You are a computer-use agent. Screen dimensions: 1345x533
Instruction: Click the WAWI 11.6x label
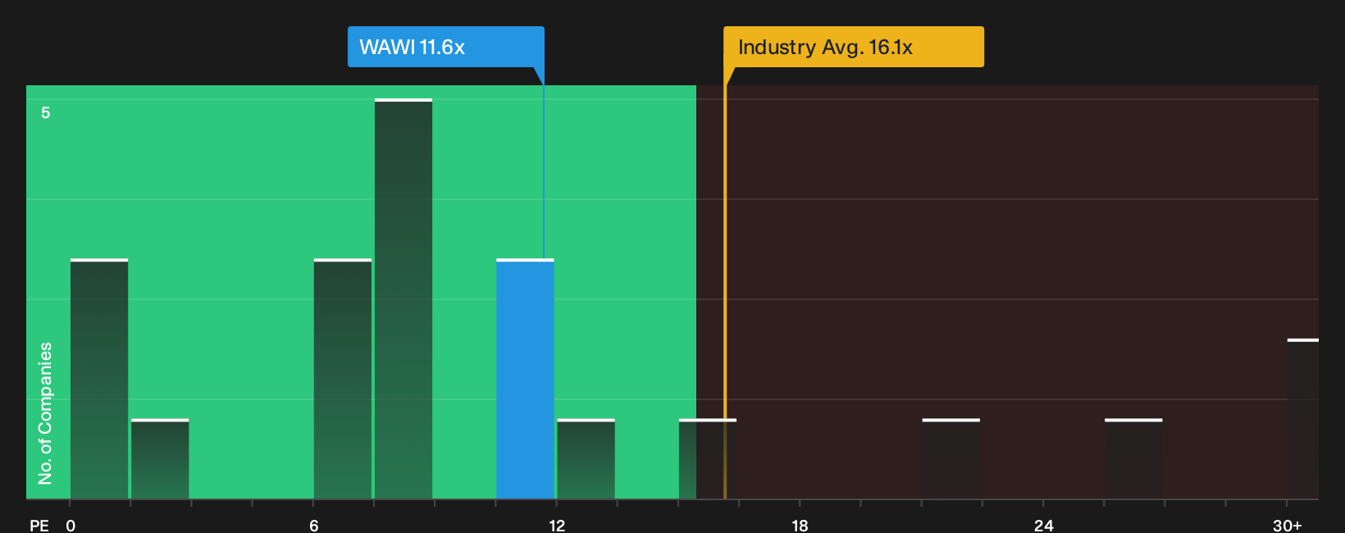pos(445,47)
